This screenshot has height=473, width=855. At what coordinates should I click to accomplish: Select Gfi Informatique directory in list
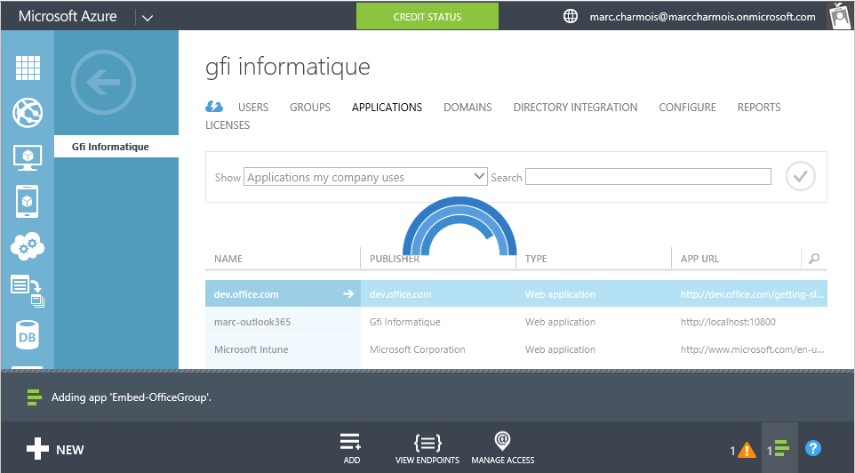click(x=116, y=147)
